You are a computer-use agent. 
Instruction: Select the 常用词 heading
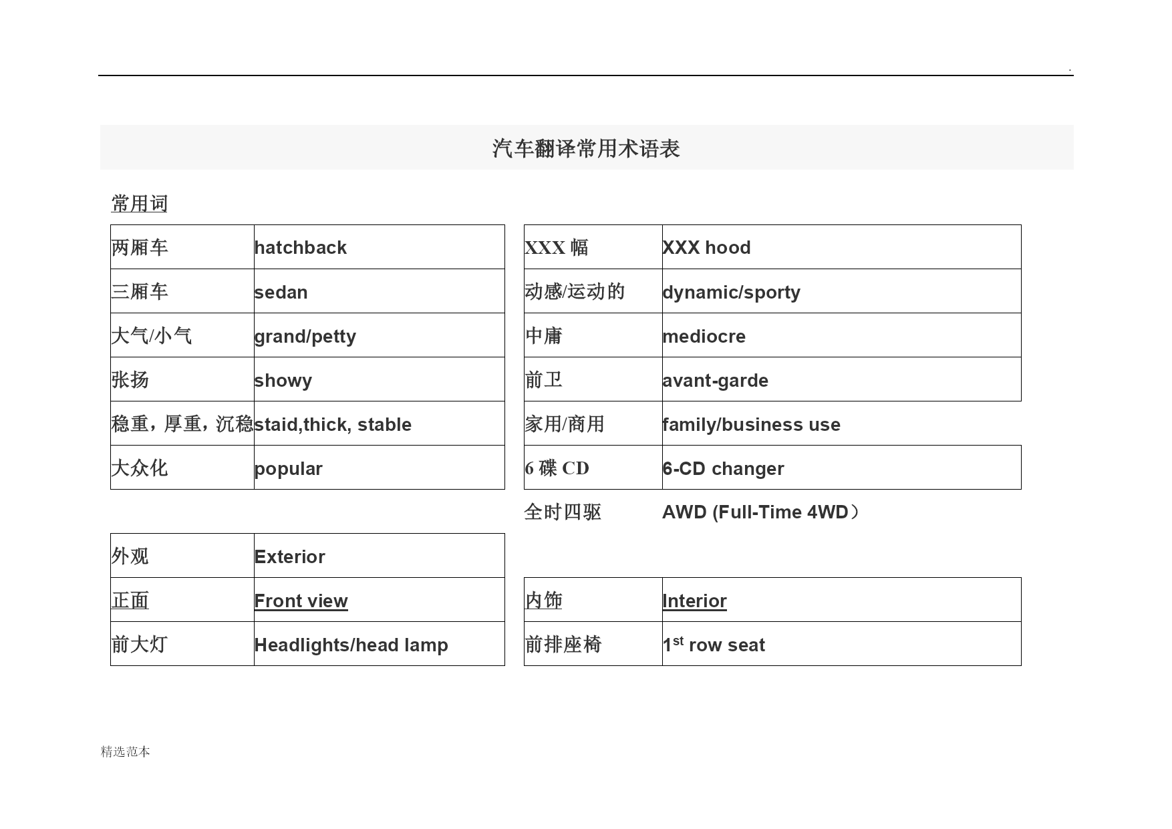pyautogui.click(x=139, y=204)
